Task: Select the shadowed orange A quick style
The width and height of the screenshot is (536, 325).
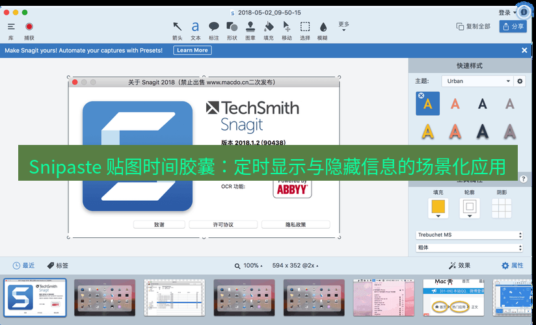Action: pos(455,131)
